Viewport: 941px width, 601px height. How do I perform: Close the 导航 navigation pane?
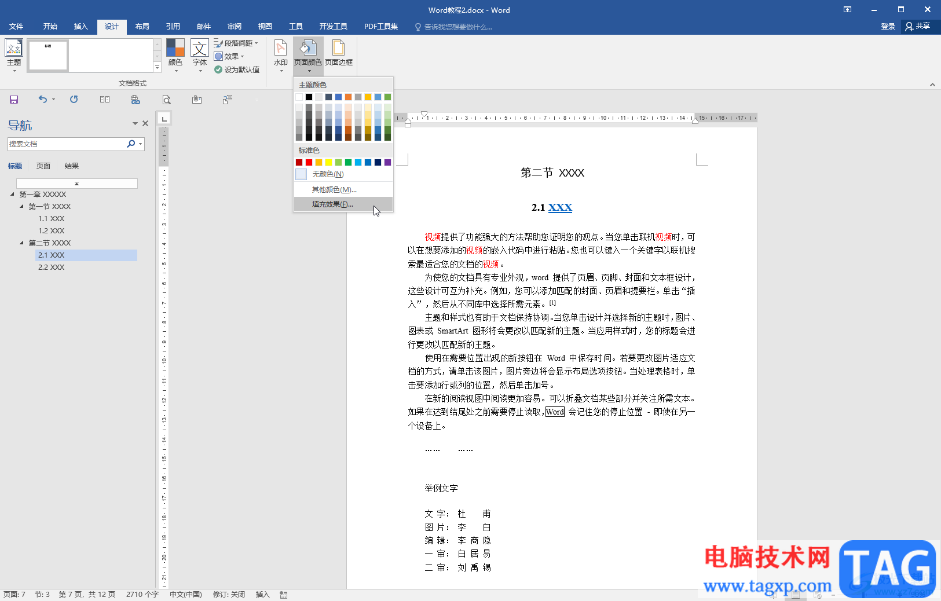[145, 123]
